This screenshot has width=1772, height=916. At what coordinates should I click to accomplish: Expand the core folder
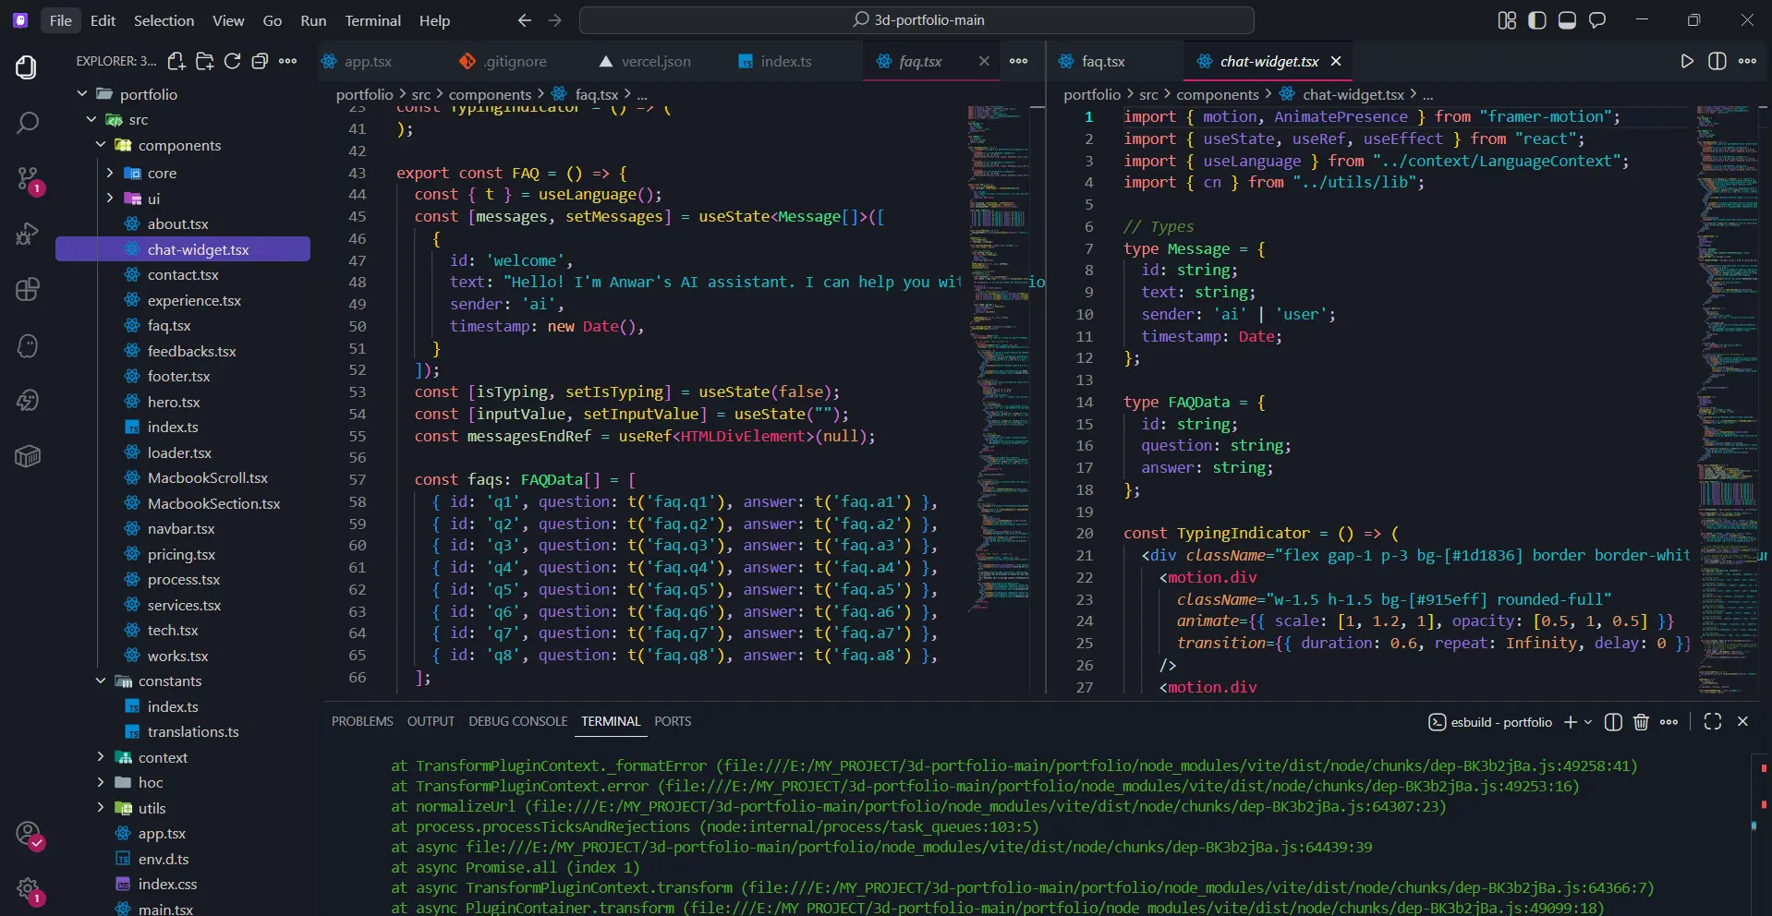click(x=110, y=173)
